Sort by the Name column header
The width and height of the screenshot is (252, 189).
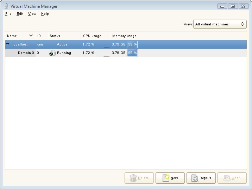tap(20, 36)
